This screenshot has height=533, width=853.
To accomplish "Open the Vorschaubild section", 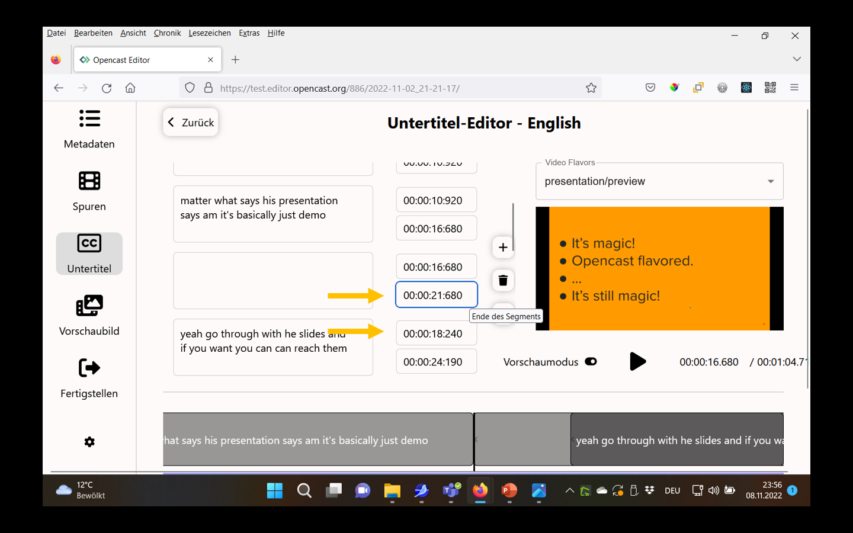I will 89,316.
